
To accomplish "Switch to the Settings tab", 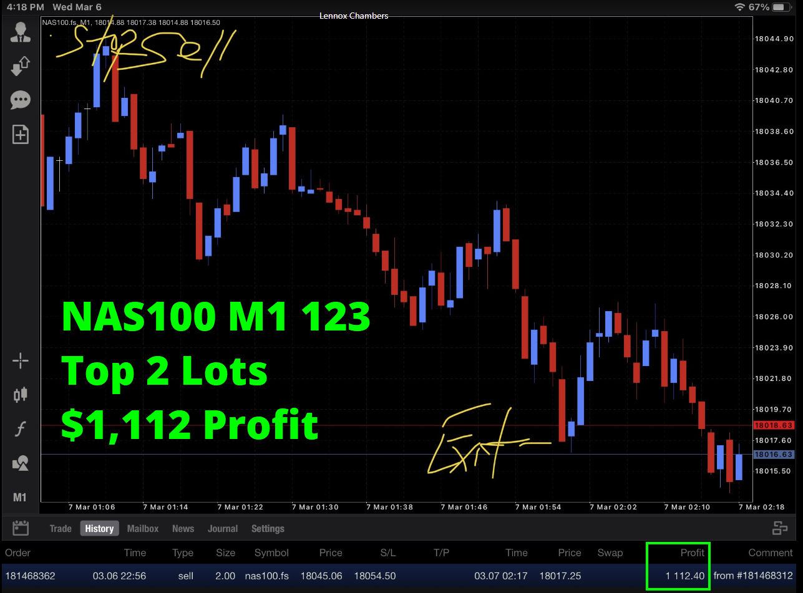I will pos(268,529).
